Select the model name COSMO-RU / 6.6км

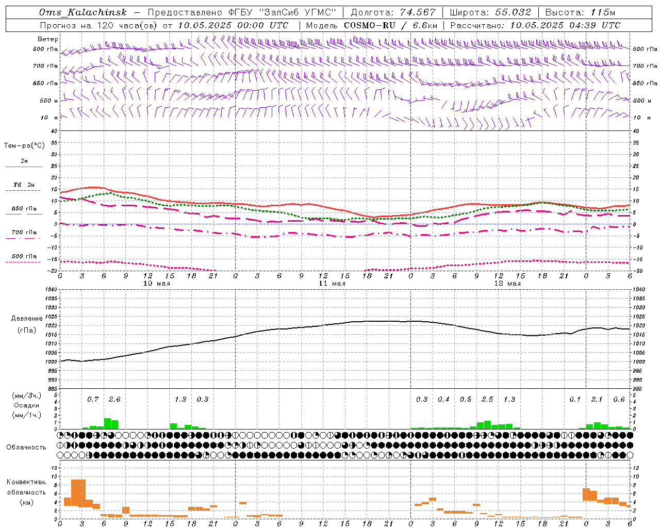point(391,25)
